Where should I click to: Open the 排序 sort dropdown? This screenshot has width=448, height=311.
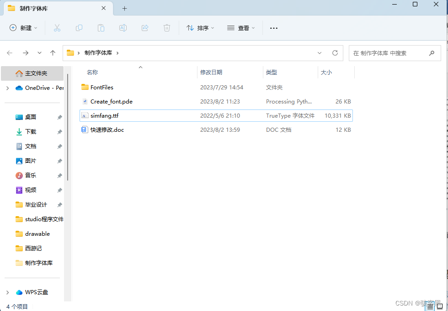coord(200,28)
